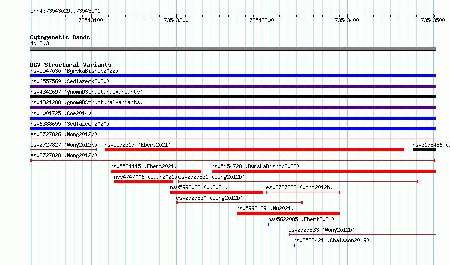Click the thick red bar of nsv5572317
This screenshot has width=450, height=265.
(x=254, y=150)
